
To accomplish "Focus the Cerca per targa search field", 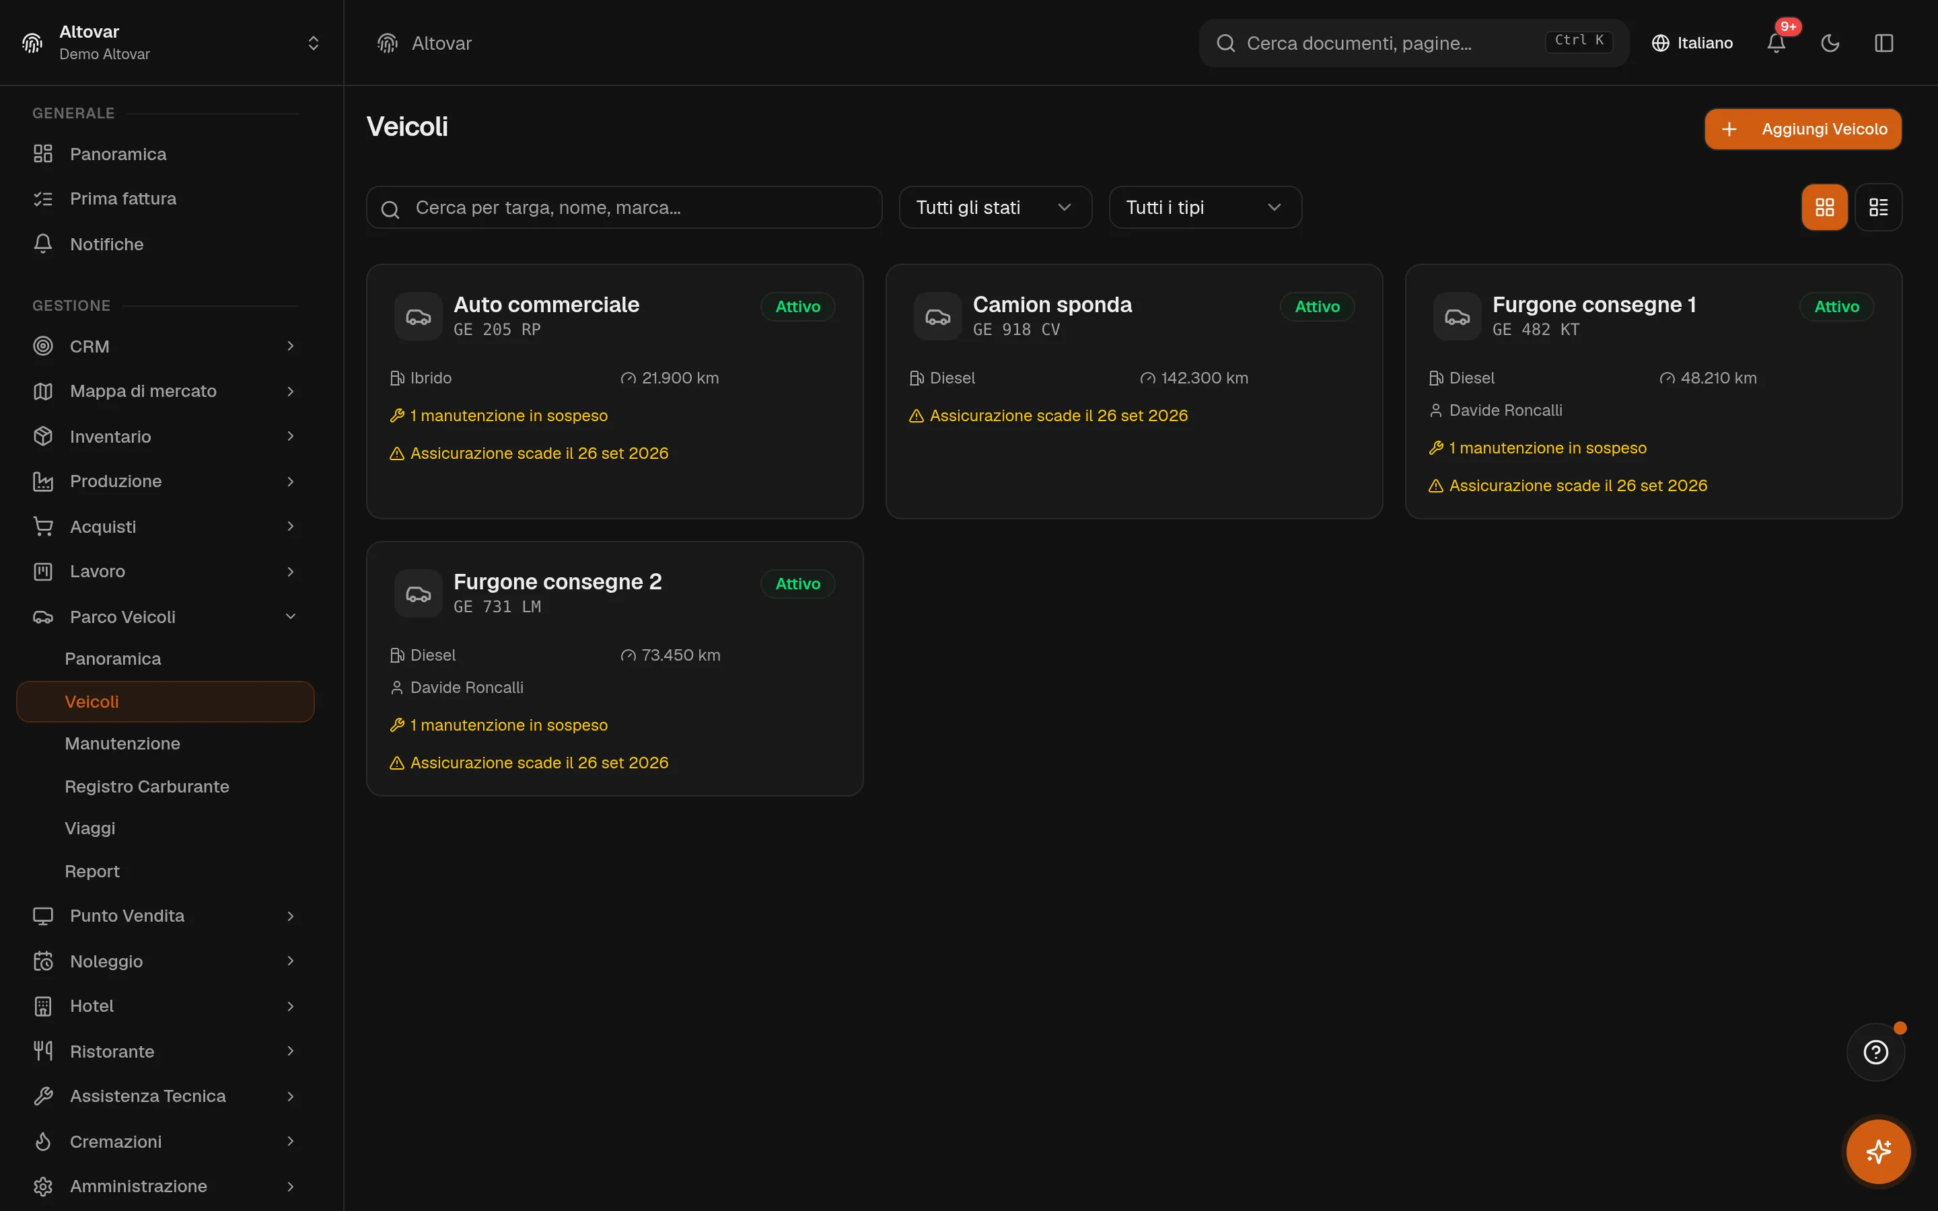I will (624, 207).
